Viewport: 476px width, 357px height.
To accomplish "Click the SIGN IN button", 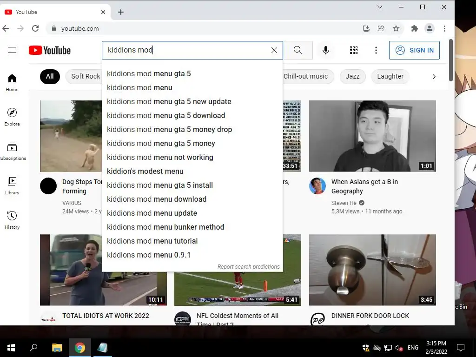I will tap(414, 50).
